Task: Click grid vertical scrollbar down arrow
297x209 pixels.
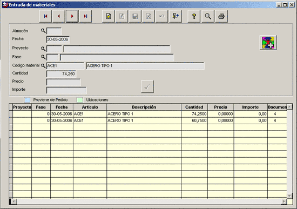Action: [289, 195]
